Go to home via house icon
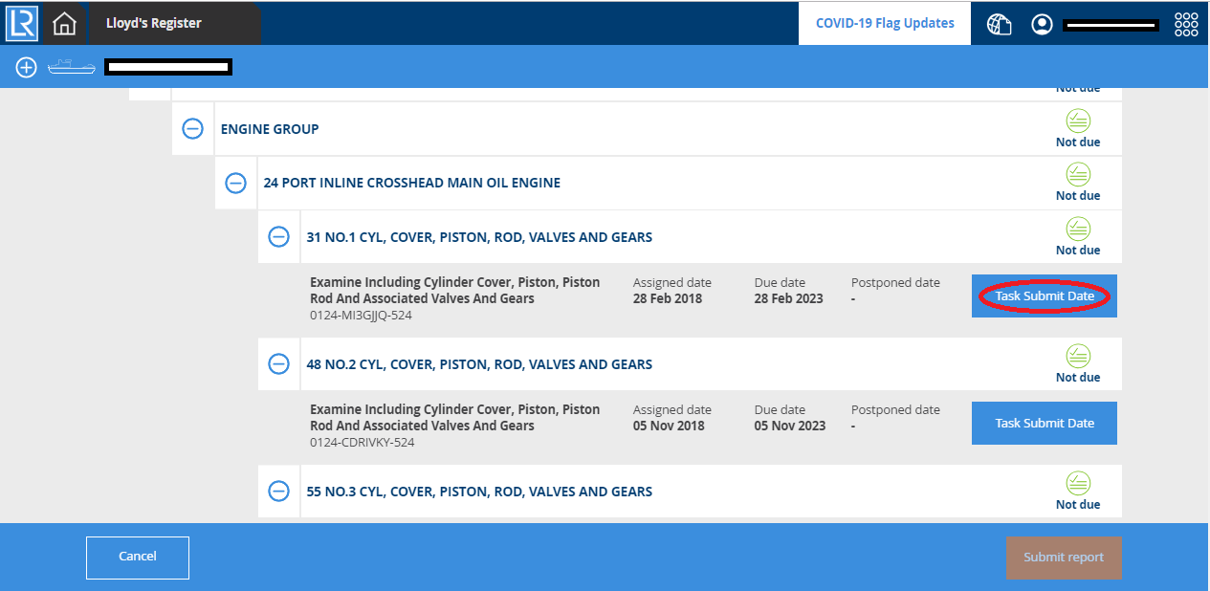 [64, 23]
